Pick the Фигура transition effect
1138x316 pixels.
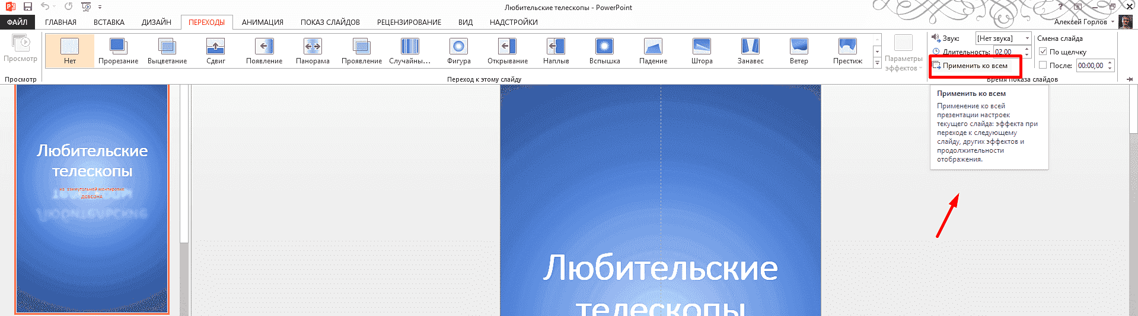click(x=458, y=50)
